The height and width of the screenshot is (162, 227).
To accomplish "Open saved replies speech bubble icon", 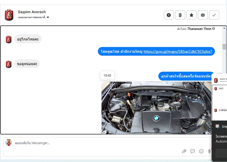I will point(193,151).
